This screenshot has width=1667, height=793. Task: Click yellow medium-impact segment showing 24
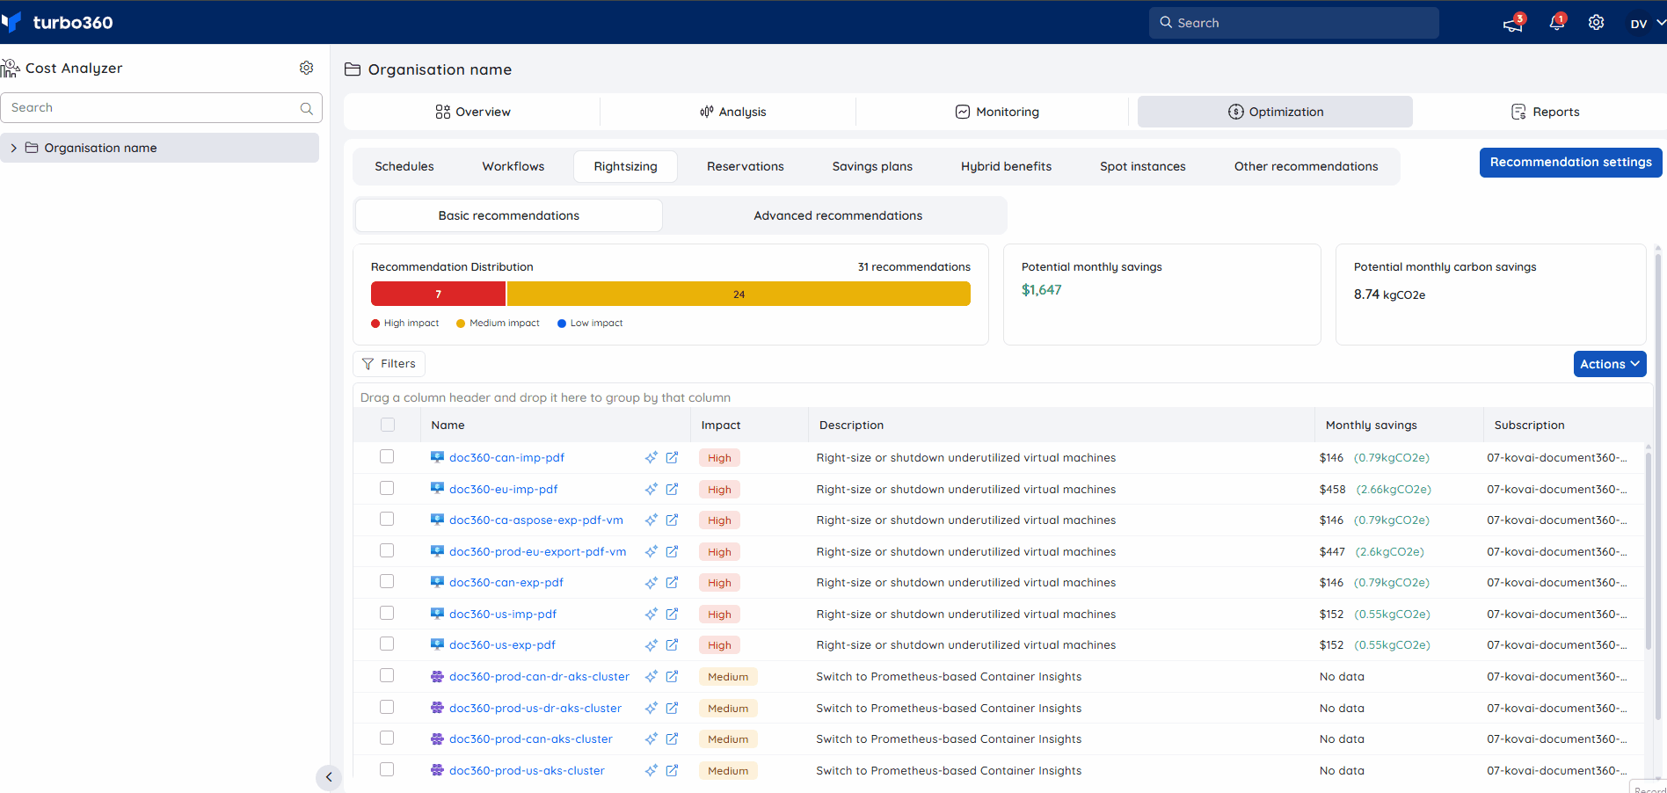tap(739, 295)
